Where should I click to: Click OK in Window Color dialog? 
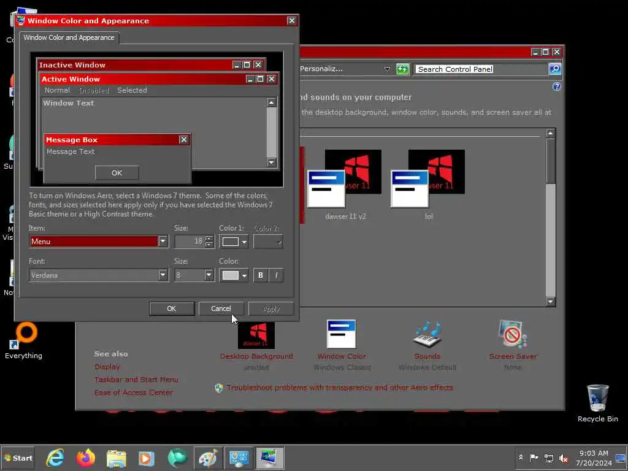(172, 309)
